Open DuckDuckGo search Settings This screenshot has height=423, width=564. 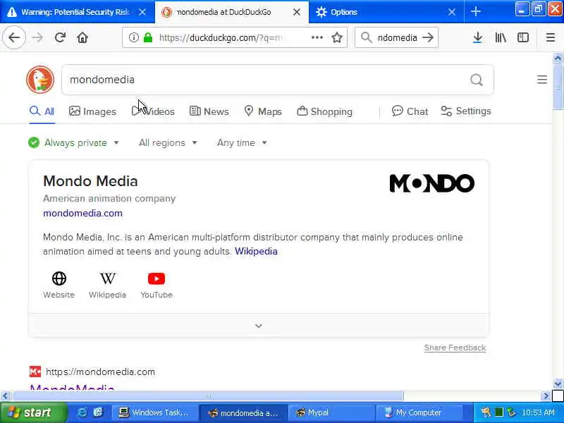(466, 111)
